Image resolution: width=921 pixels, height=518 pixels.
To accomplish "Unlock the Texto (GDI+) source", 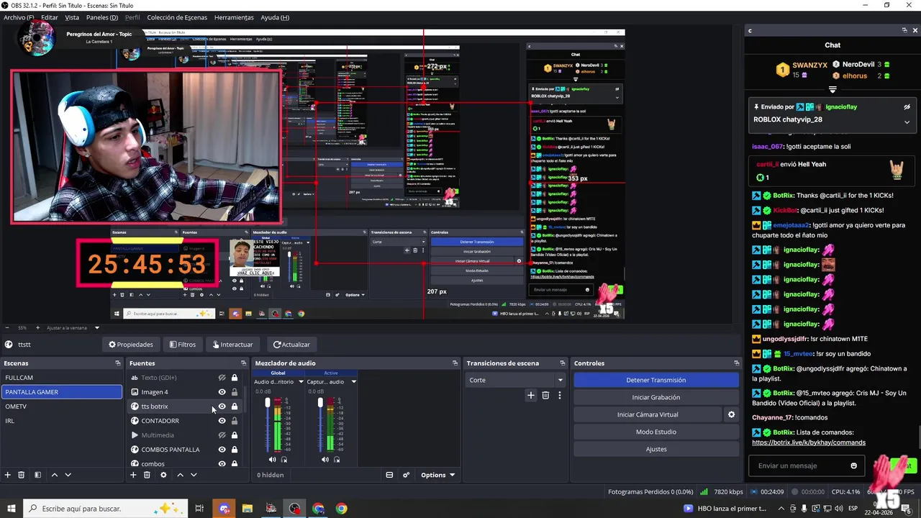I will point(234,378).
